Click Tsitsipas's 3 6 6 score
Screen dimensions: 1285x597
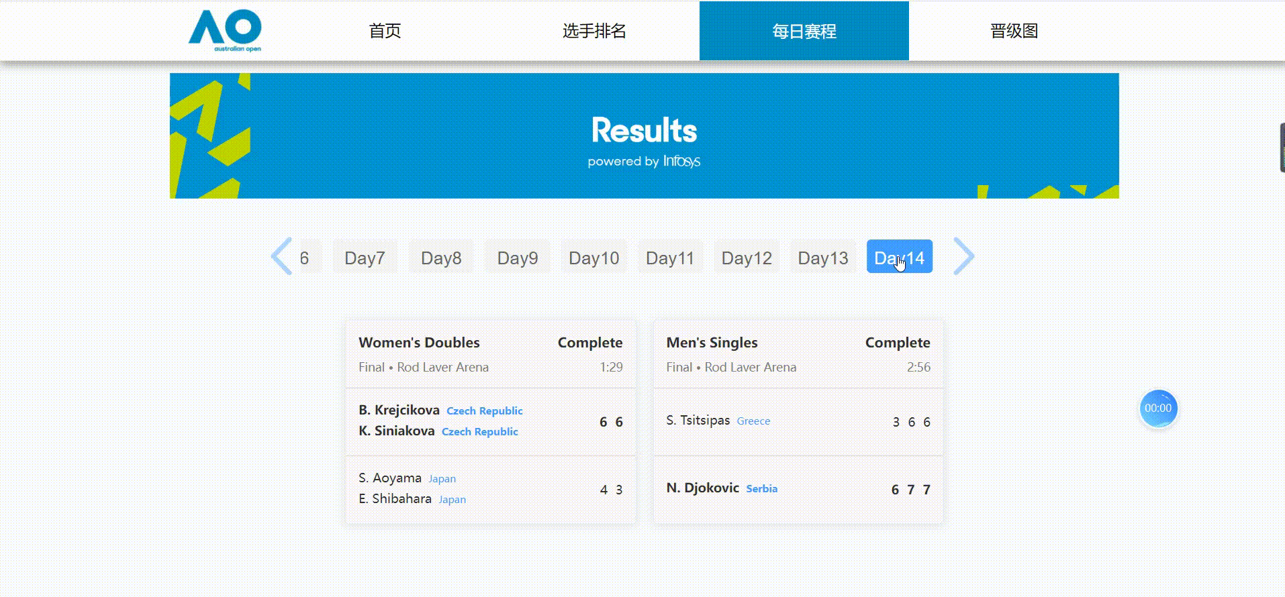click(x=911, y=422)
